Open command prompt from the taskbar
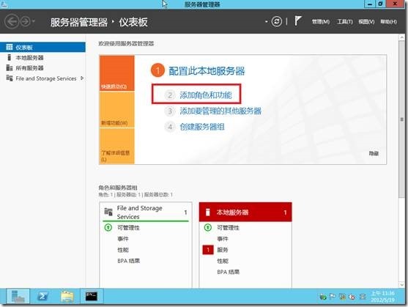408x307 pixels. pyautogui.click(x=92, y=296)
